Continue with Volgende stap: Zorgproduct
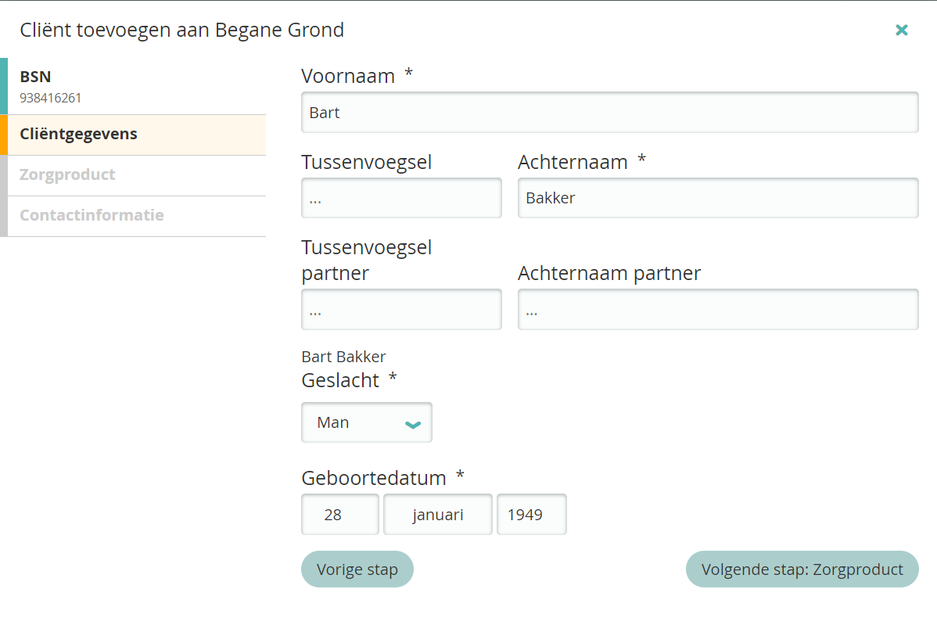This screenshot has width=937, height=643. click(802, 569)
